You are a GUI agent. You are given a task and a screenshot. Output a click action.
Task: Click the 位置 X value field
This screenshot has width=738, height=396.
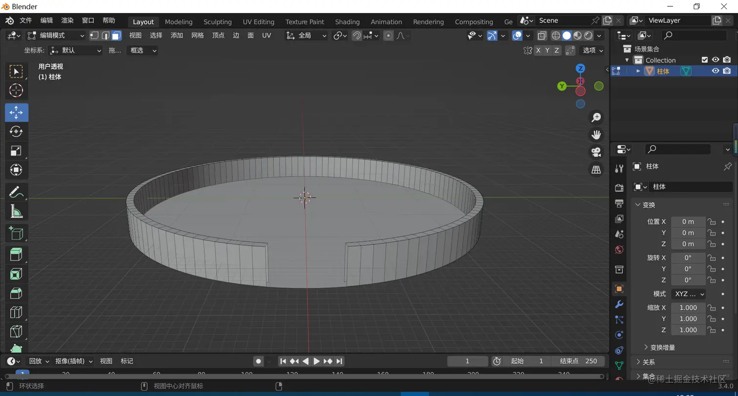[688, 222]
